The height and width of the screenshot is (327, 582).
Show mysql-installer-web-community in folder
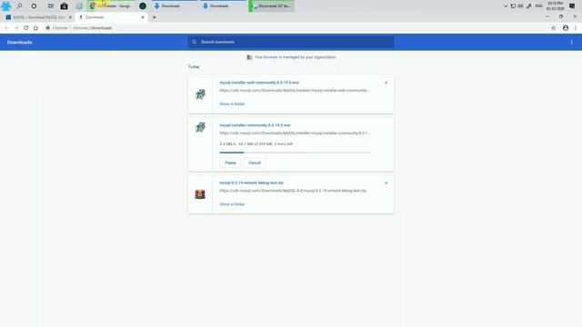[x=232, y=104]
